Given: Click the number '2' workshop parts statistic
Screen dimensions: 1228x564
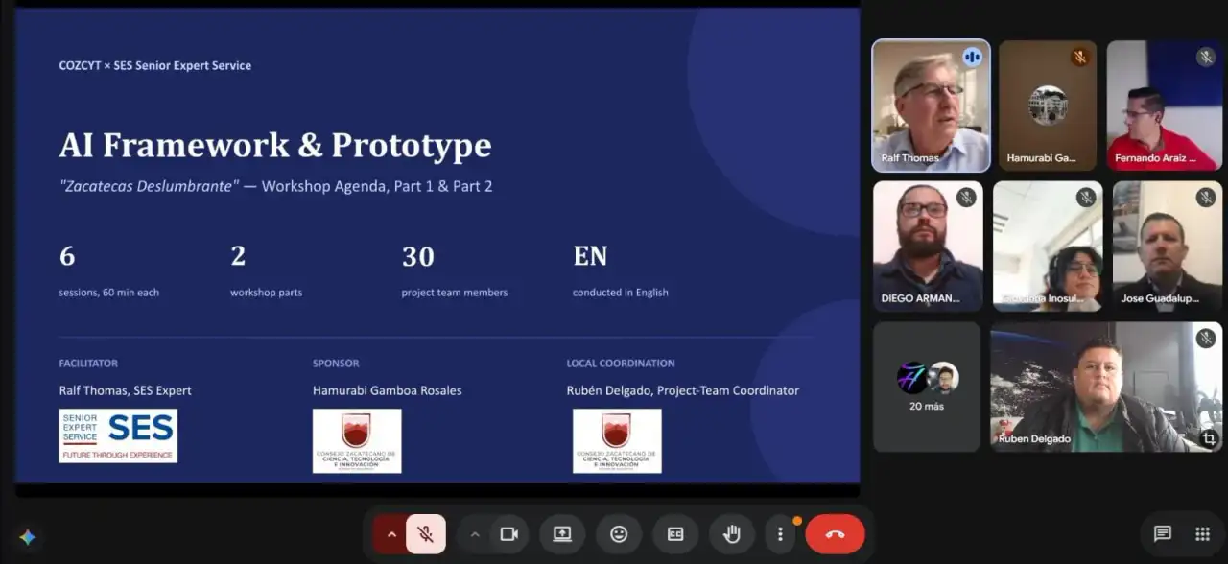Looking at the screenshot, I should [238, 256].
